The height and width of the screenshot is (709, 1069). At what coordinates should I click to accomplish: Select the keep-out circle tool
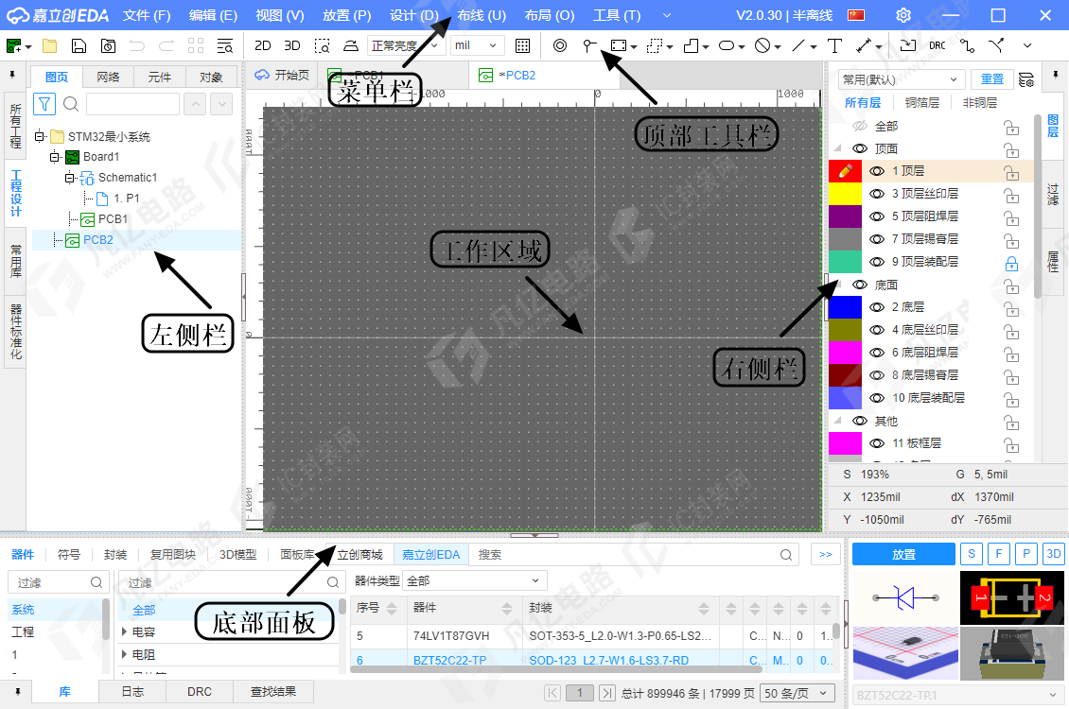tap(762, 45)
